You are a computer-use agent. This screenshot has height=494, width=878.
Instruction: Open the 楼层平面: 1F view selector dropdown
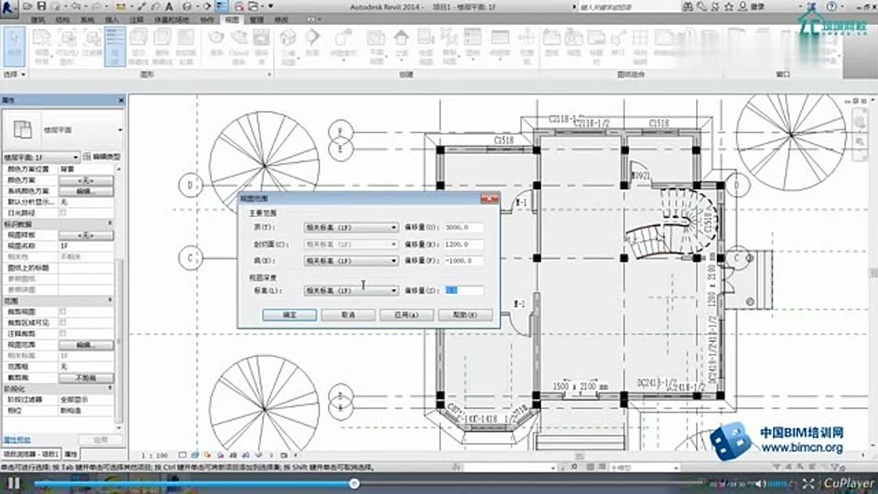(41, 157)
